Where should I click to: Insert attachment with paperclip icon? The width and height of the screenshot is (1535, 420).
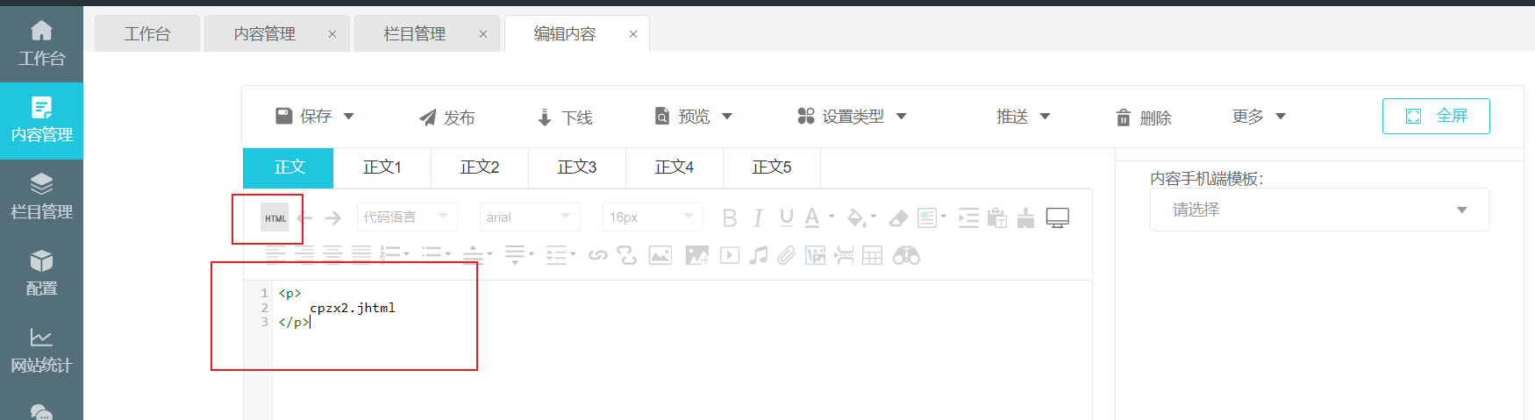pyautogui.click(x=787, y=255)
